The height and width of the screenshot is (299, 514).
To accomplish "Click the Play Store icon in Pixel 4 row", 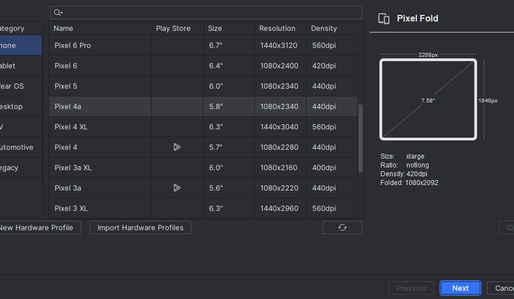I will point(177,147).
